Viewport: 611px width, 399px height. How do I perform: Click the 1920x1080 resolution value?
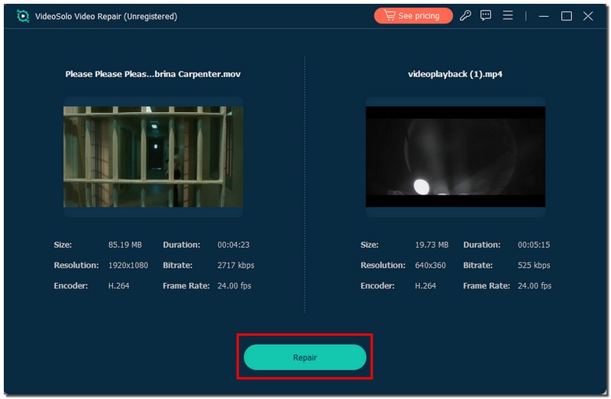tap(129, 265)
